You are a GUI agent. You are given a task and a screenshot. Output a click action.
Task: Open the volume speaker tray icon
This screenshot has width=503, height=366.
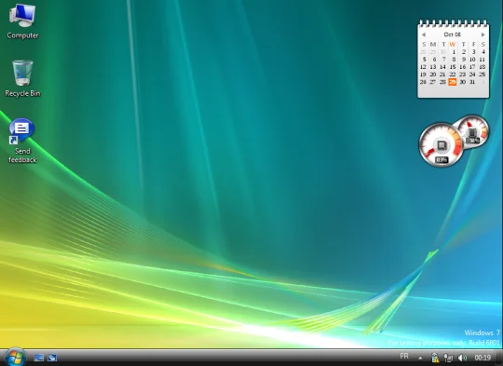tap(462, 358)
